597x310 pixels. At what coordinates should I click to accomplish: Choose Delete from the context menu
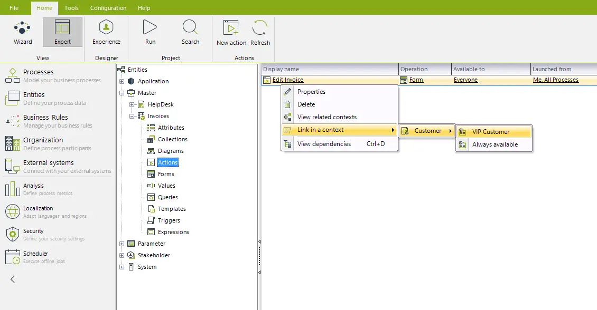(x=340, y=104)
